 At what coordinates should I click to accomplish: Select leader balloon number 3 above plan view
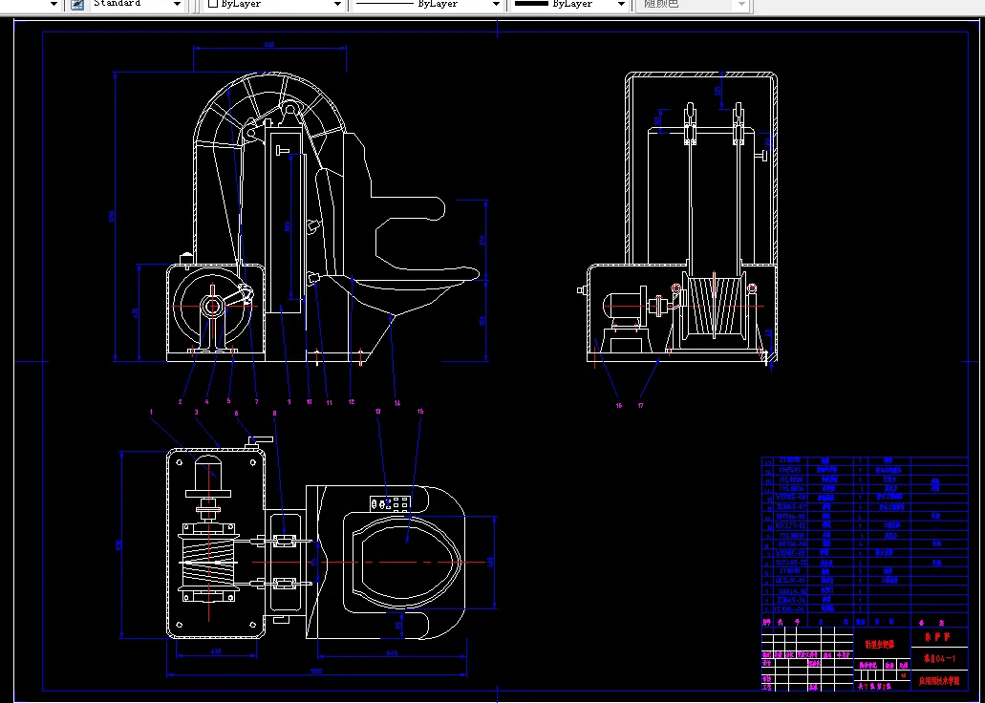pos(197,412)
